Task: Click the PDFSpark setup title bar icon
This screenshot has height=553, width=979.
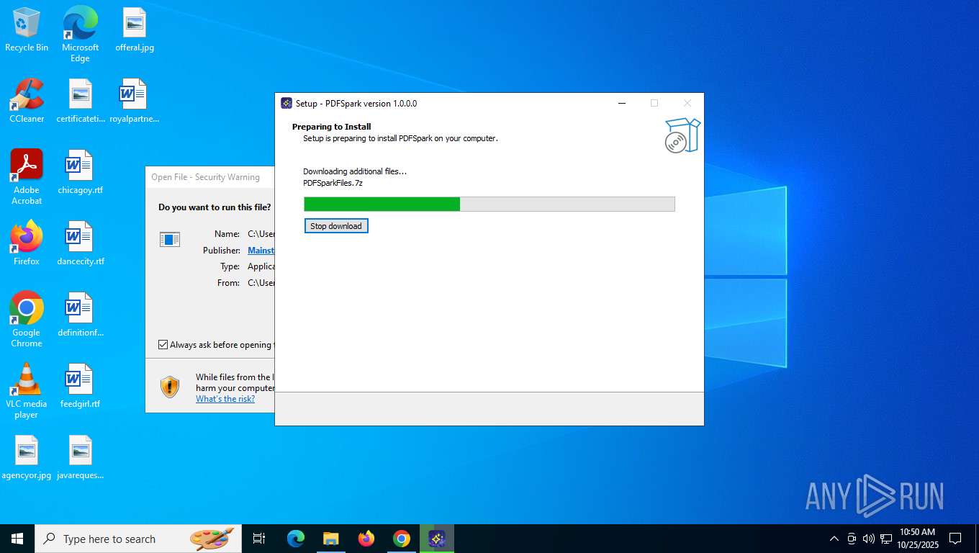Action: [287, 103]
